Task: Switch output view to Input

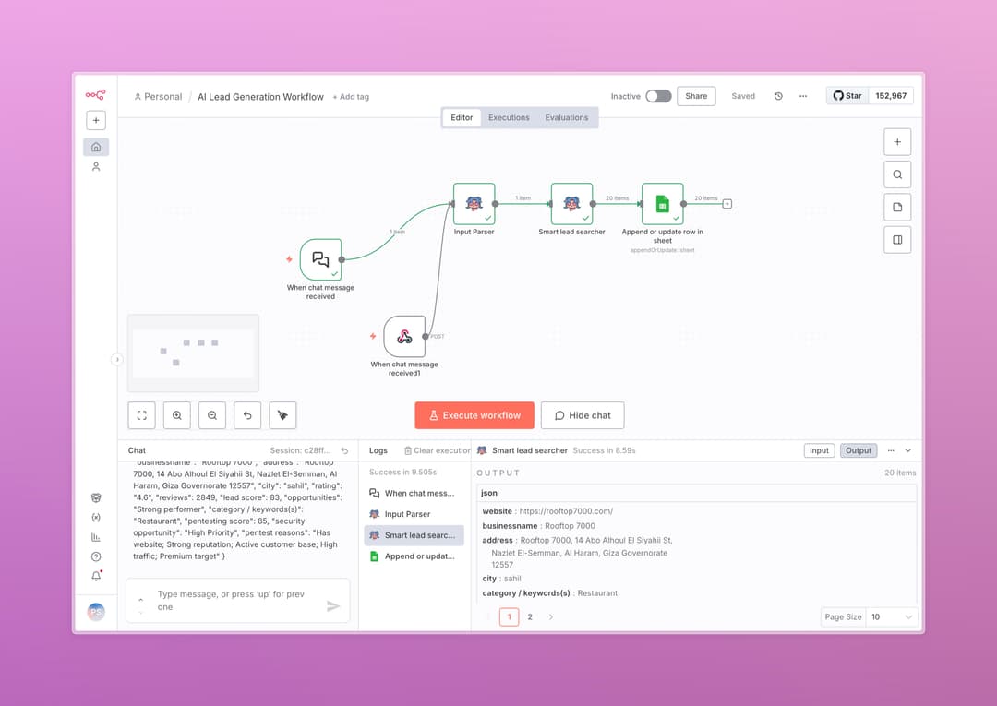Action: coord(819,450)
